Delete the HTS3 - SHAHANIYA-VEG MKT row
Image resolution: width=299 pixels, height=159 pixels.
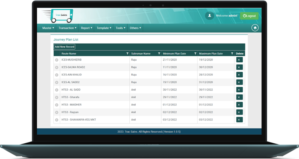(239, 120)
